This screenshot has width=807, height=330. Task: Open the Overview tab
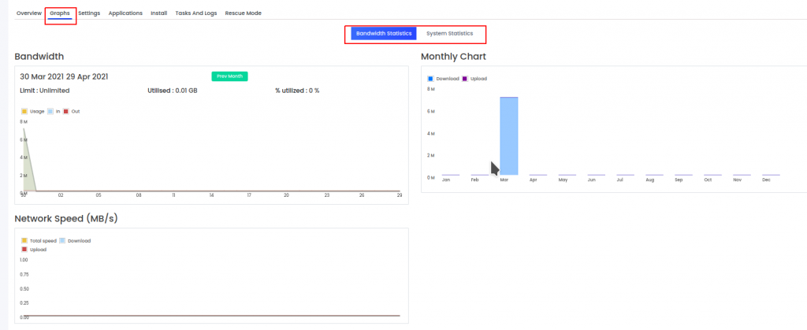29,13
